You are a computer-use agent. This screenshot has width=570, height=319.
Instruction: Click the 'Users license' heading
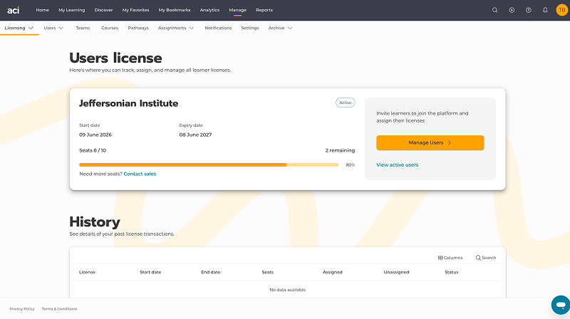[116, 58]
